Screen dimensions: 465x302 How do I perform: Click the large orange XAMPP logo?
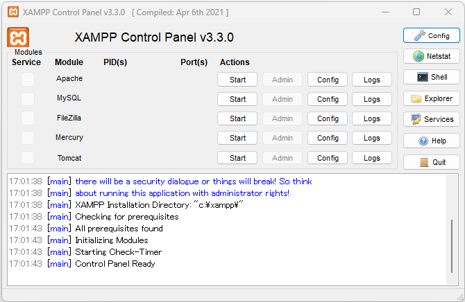coord(18,37)
